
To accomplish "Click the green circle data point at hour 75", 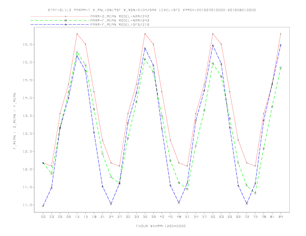I will tap(255, 193).
